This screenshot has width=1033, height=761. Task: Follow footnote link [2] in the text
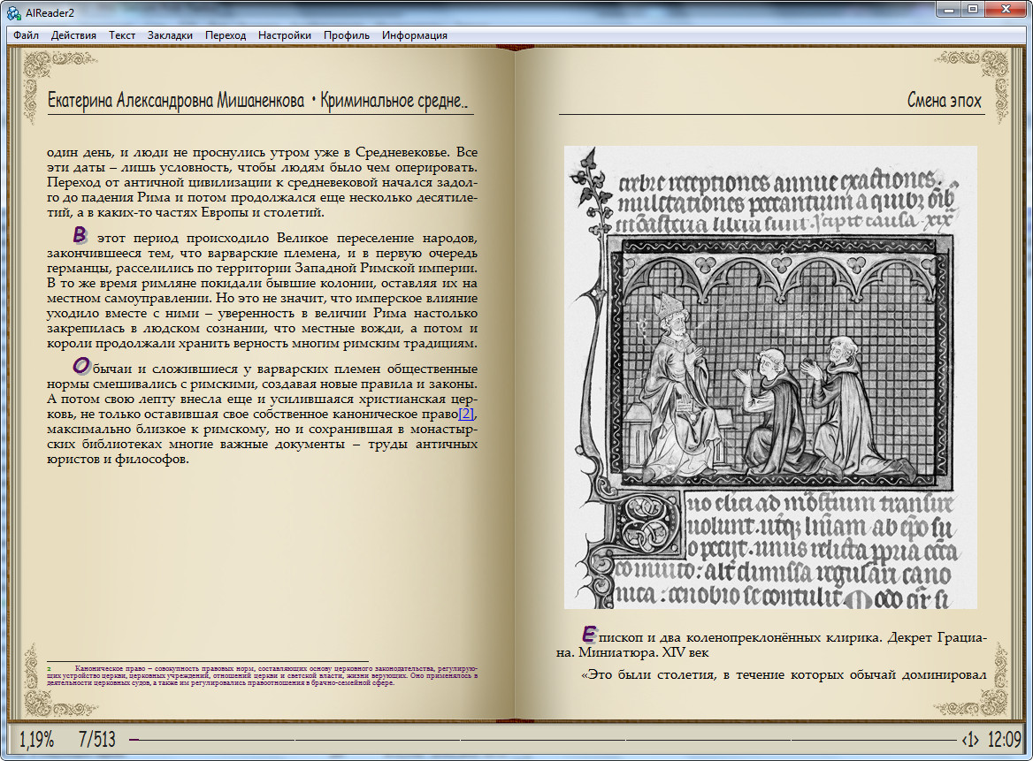tap(466, 414)
